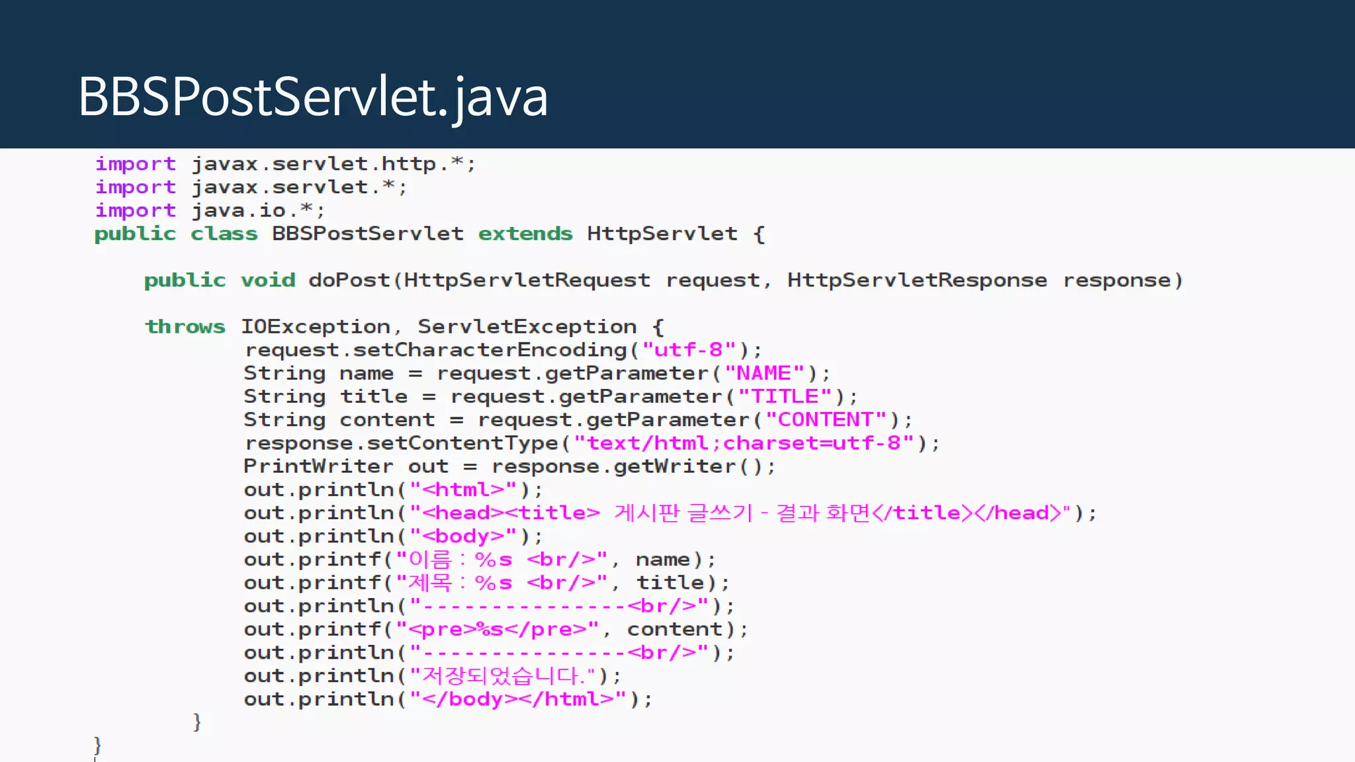Click the PrintWriter out = response.getWriter() line
This screenshot has height=762, width=1355.
(x=509, y=466)
